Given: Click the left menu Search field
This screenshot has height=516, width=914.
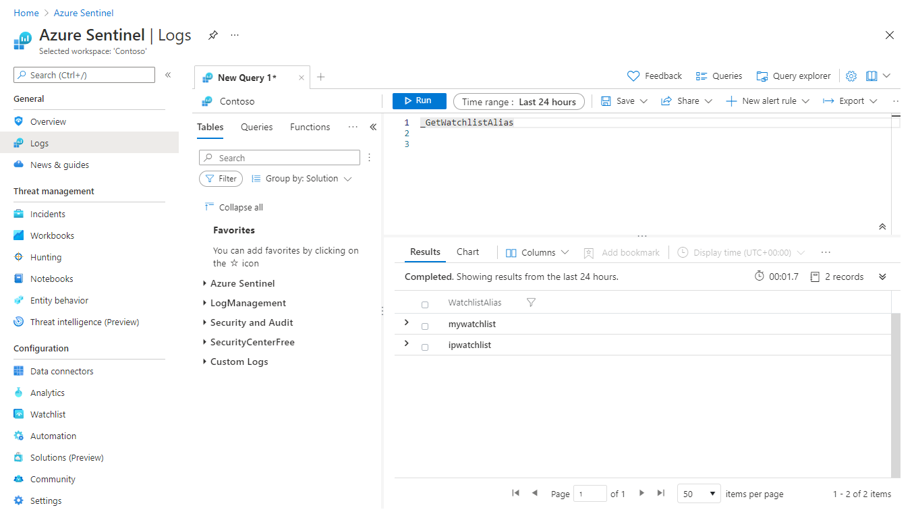Looking at the screenshot, I should click(x=84, y=75).
